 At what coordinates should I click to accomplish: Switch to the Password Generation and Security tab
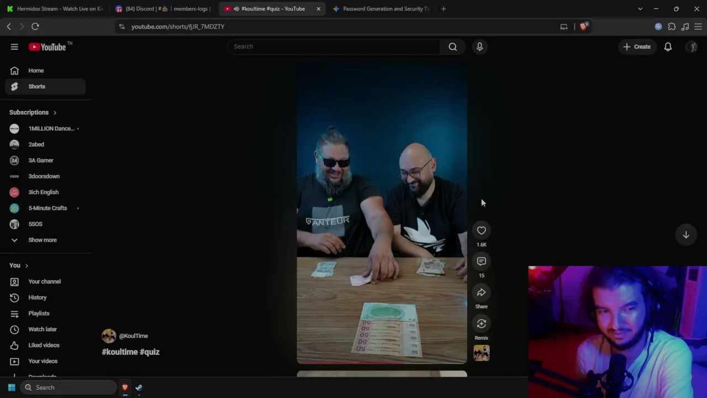[381, 9]
